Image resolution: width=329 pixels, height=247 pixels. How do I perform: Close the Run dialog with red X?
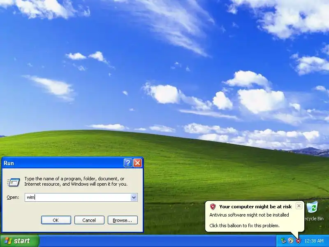point(138,163)
